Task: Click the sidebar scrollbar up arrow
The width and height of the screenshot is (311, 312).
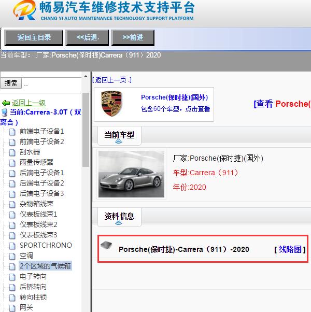Action: click(x=86, y=76)
